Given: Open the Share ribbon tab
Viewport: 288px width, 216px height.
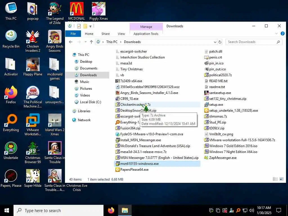Looking at the screenshot, I should 105,34.
